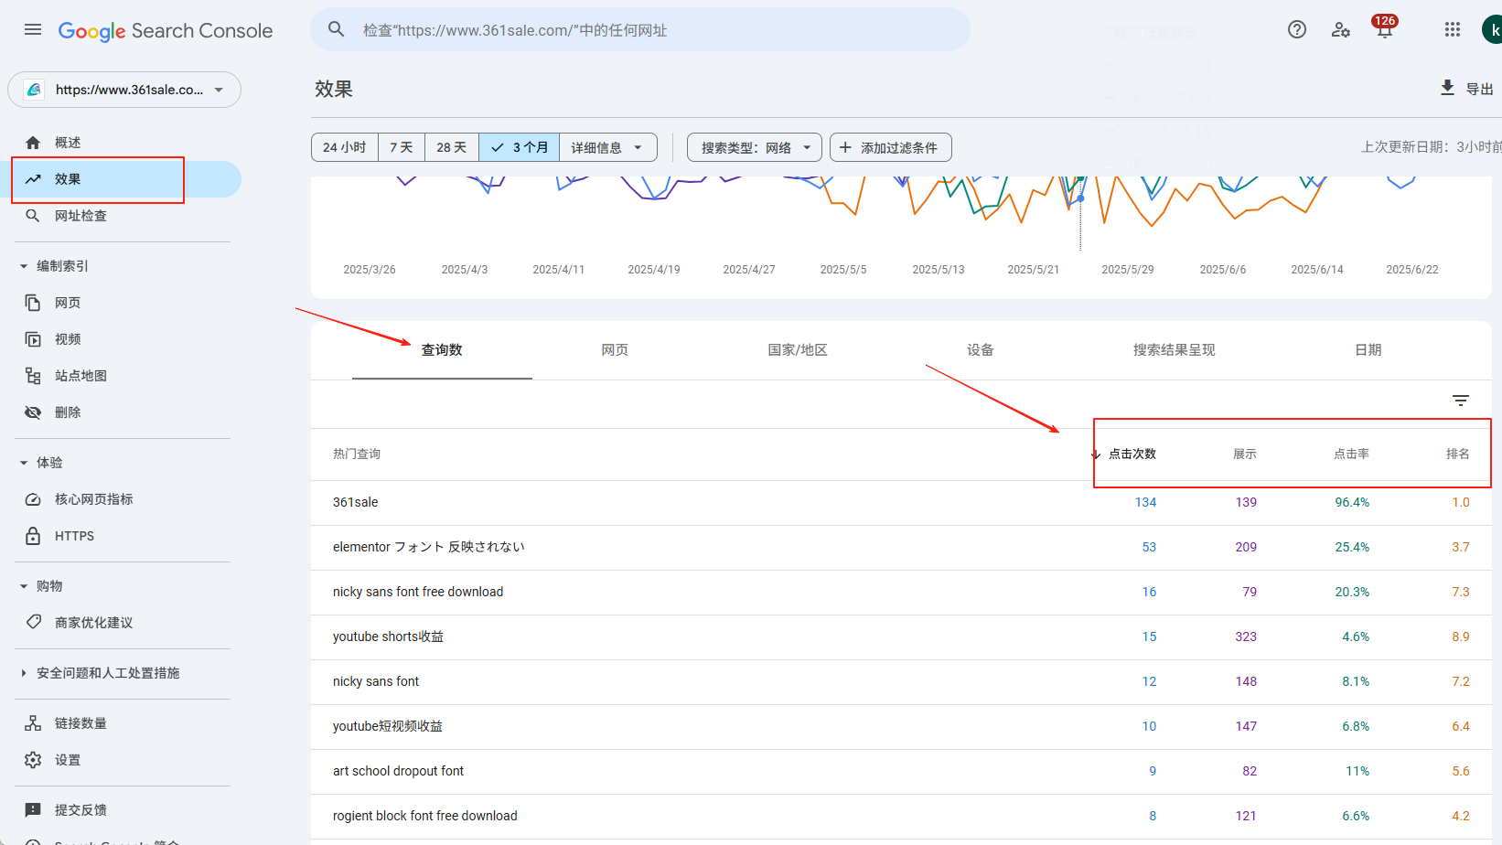Select the 7 天 time range
Screen dimensions: 1502x845
tap(401, 146)
